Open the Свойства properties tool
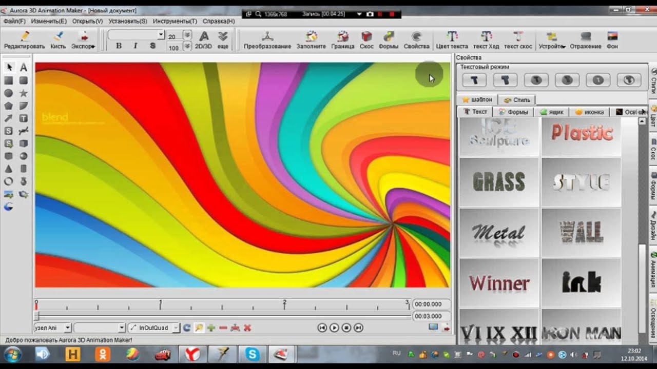The width and height of the screenshot is (657, 369). click(x=416, y=40)
